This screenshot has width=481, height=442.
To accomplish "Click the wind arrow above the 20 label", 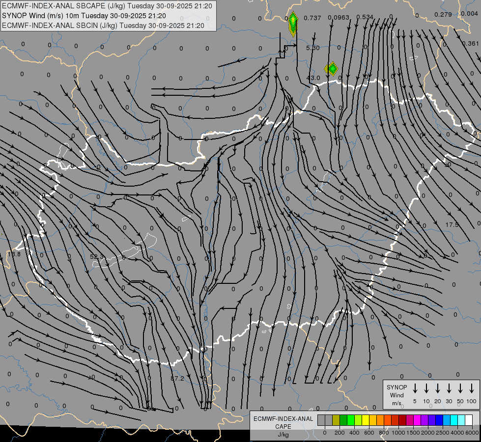I will [438, 388].
